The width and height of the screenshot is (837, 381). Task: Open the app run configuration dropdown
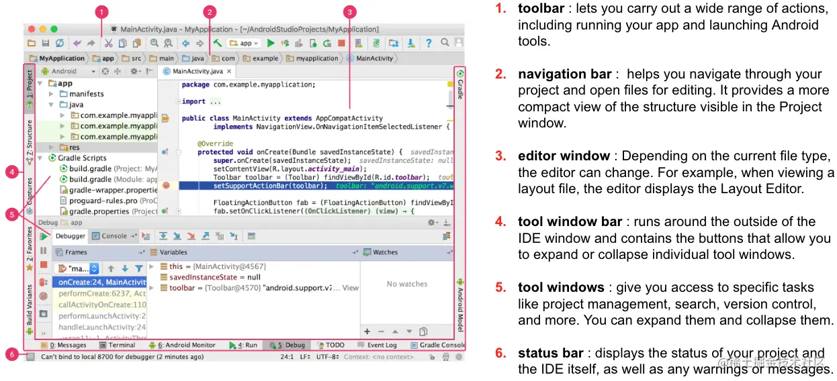click(245, 43)
